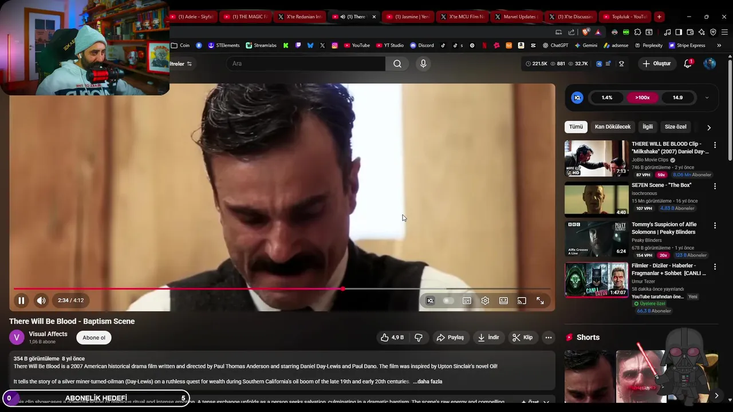
Task: Select the Kan Dökülecek filter chip
Action: click(612, 127)
